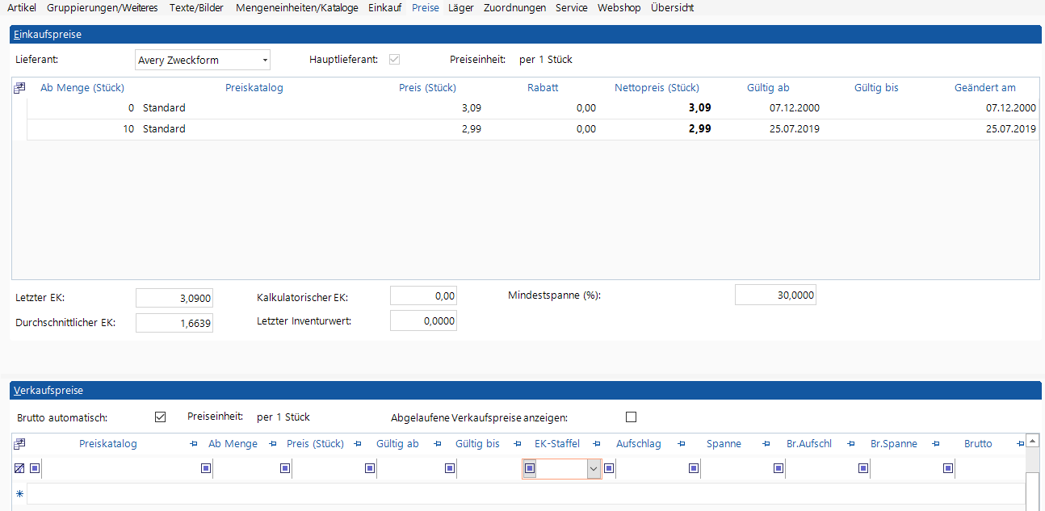The image size is (1045, 511).
Task: Click the new row asterisk in Verkaufspreise
Action: [19, 494]
